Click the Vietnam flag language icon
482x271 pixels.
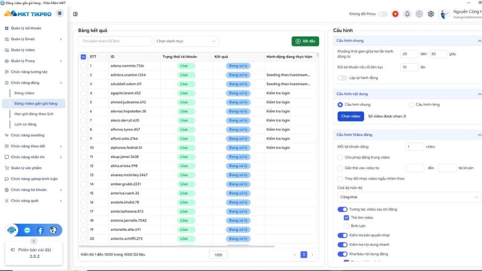click(x=395, y=14)
